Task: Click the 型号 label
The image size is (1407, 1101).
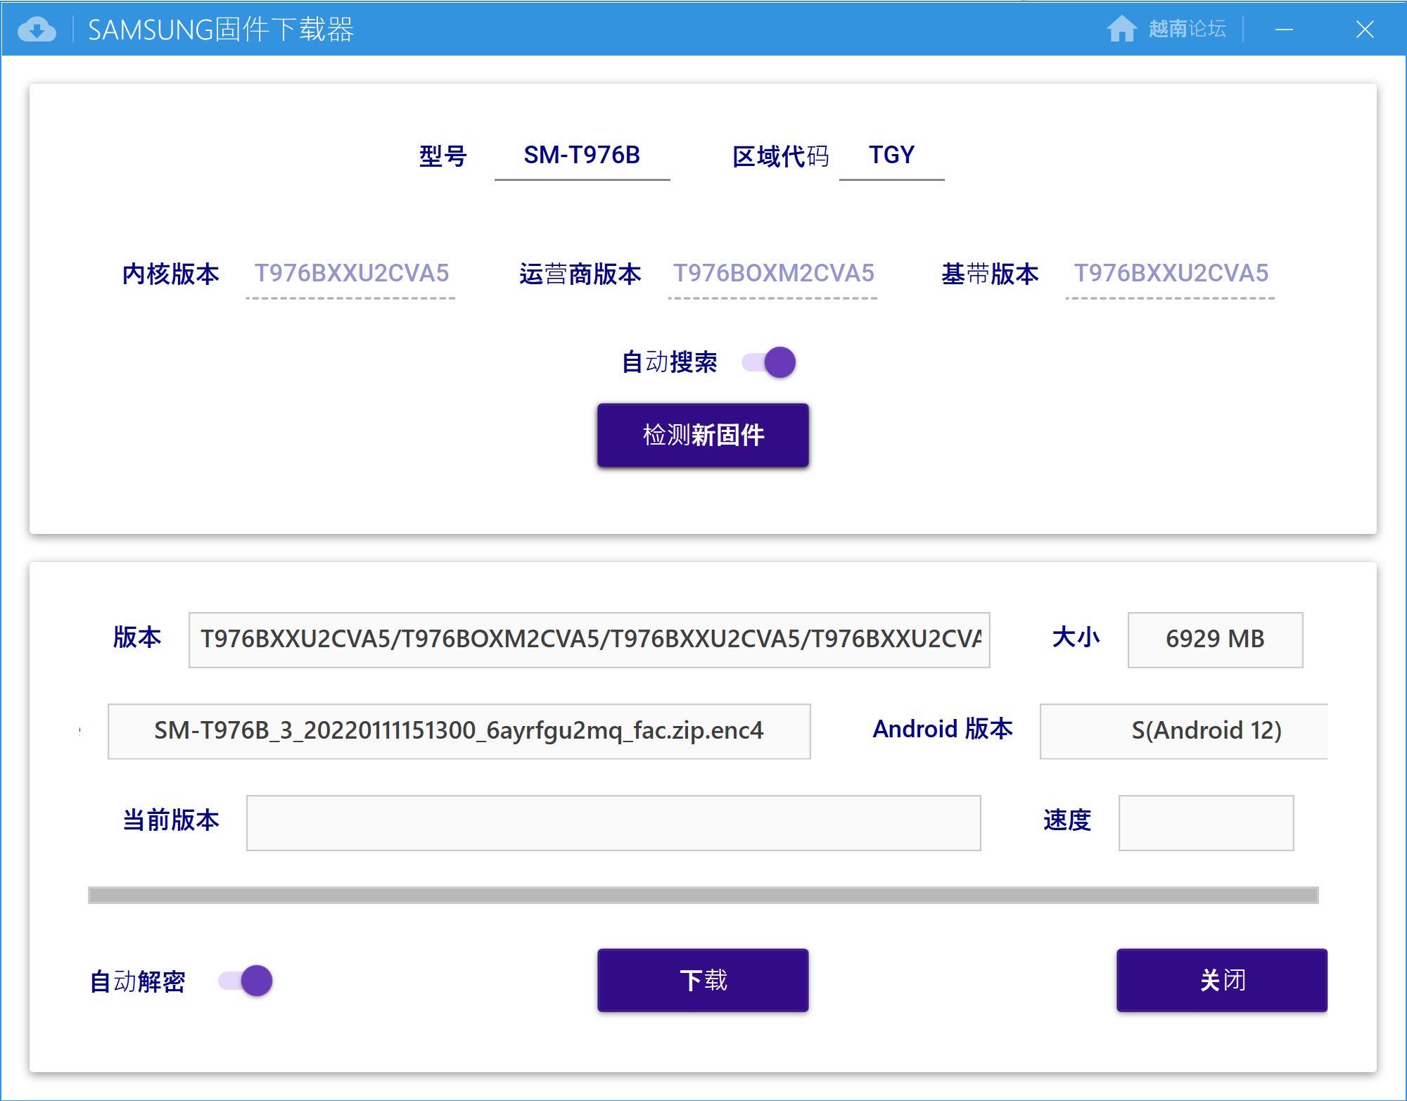Action: pyautogui.click(x=443, y=156)
